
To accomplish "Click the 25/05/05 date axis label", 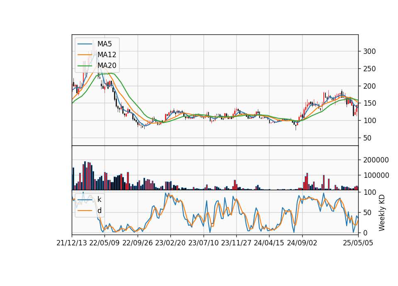I will pos(358,243).
